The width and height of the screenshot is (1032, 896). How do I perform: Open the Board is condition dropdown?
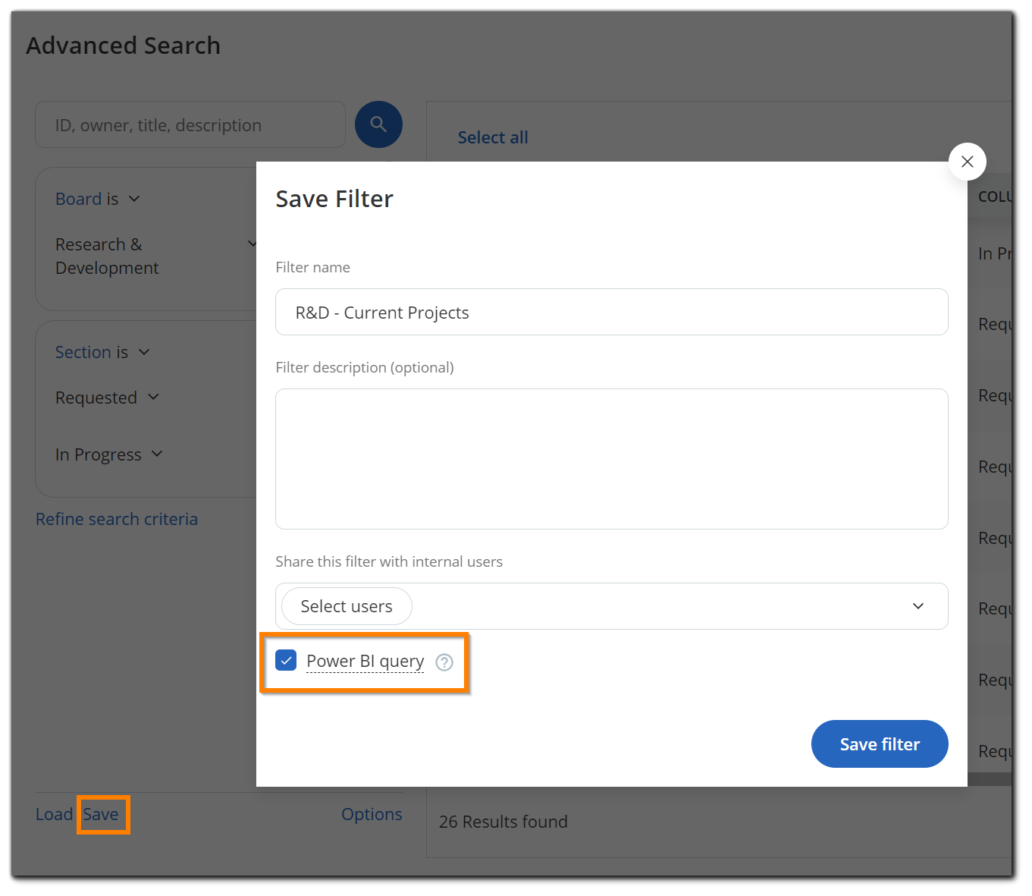[134, 199]
